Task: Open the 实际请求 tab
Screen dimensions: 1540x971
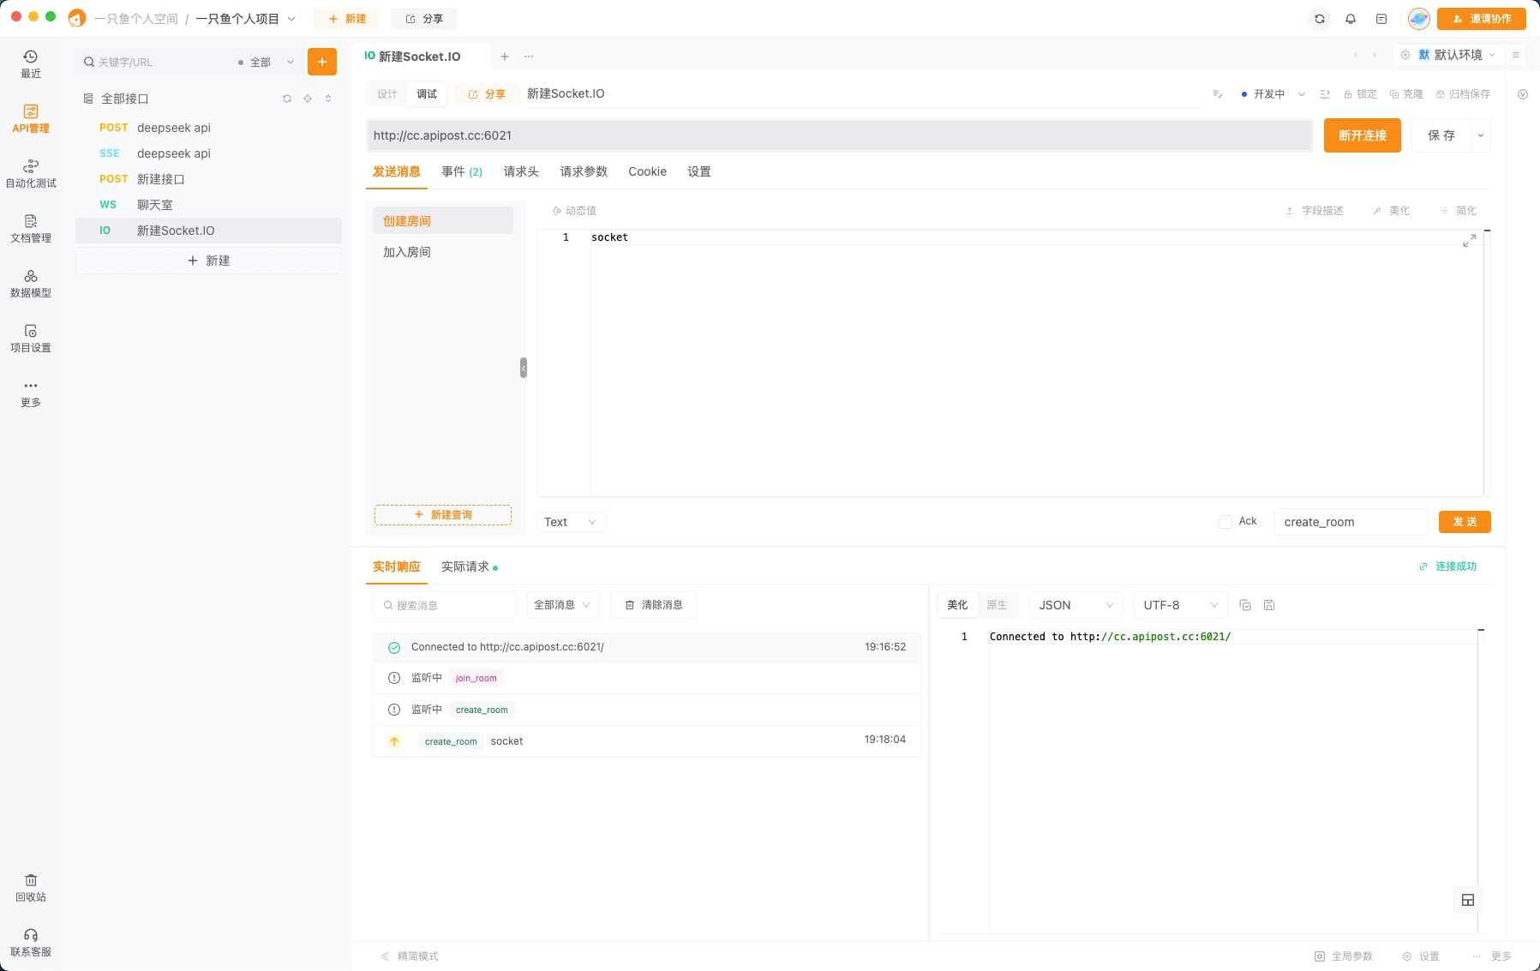Action: coord(465,566)
